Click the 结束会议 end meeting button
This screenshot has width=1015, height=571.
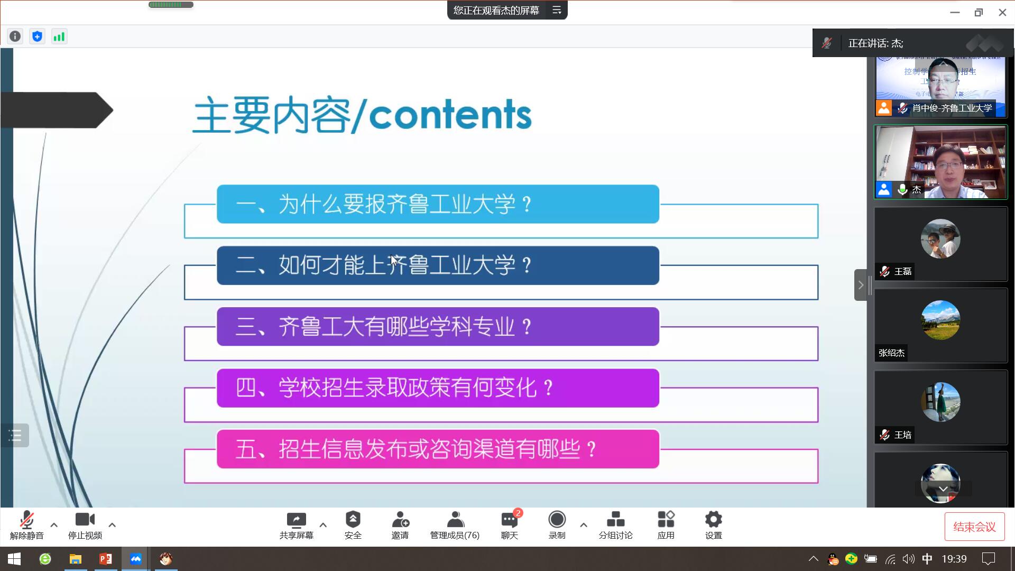click(x=974, y=527)
